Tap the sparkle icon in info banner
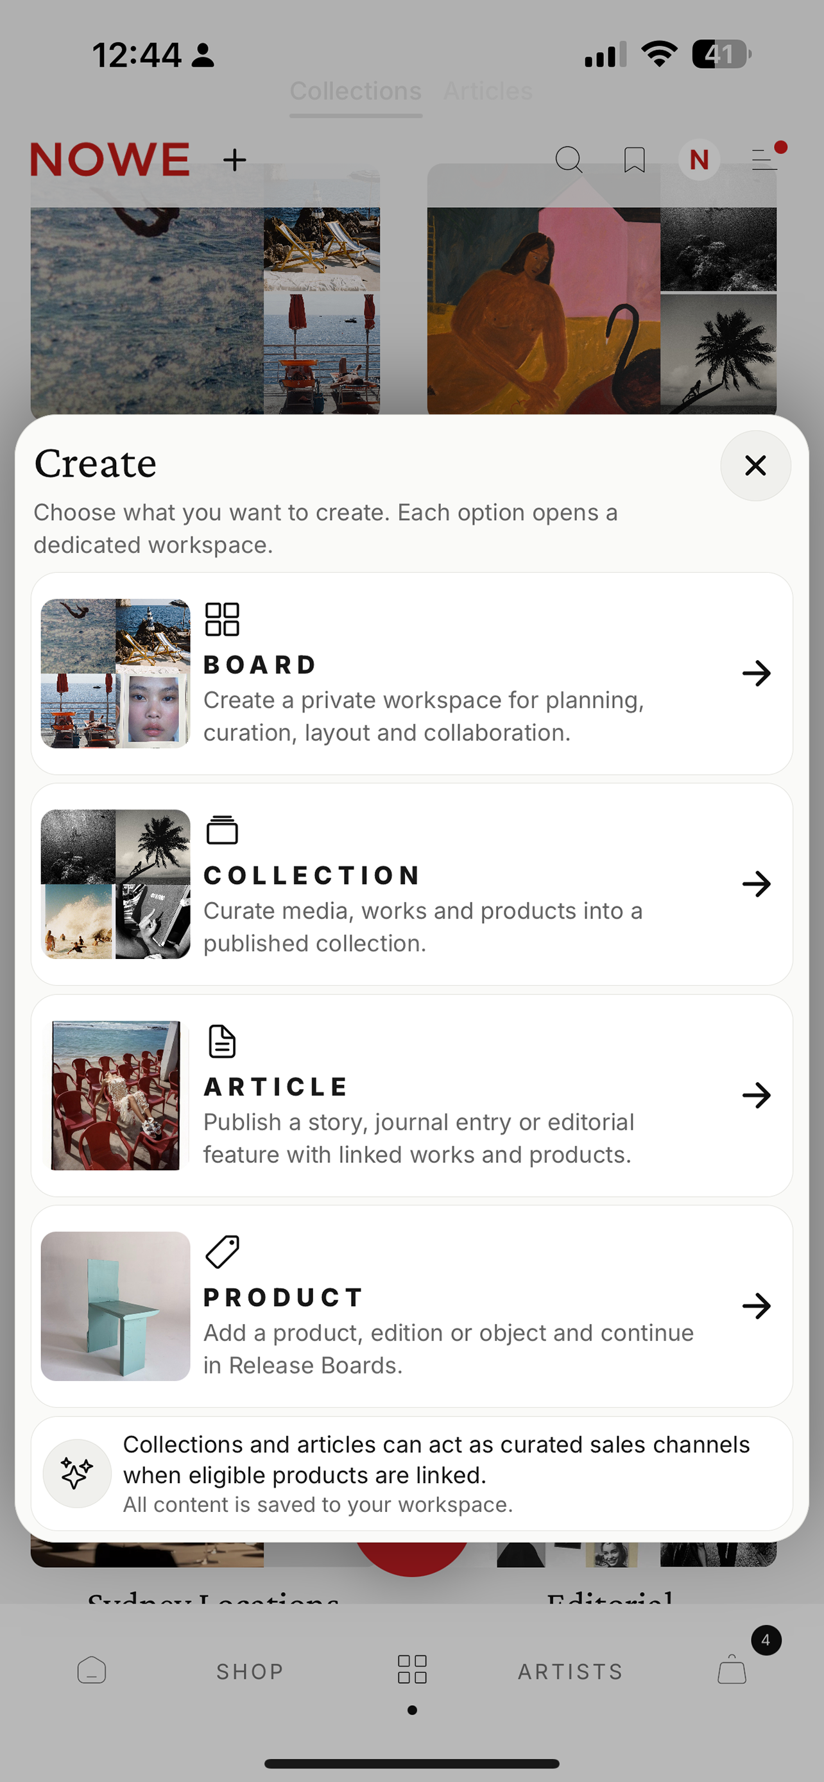824x1782 pixels. [77, 1473]
